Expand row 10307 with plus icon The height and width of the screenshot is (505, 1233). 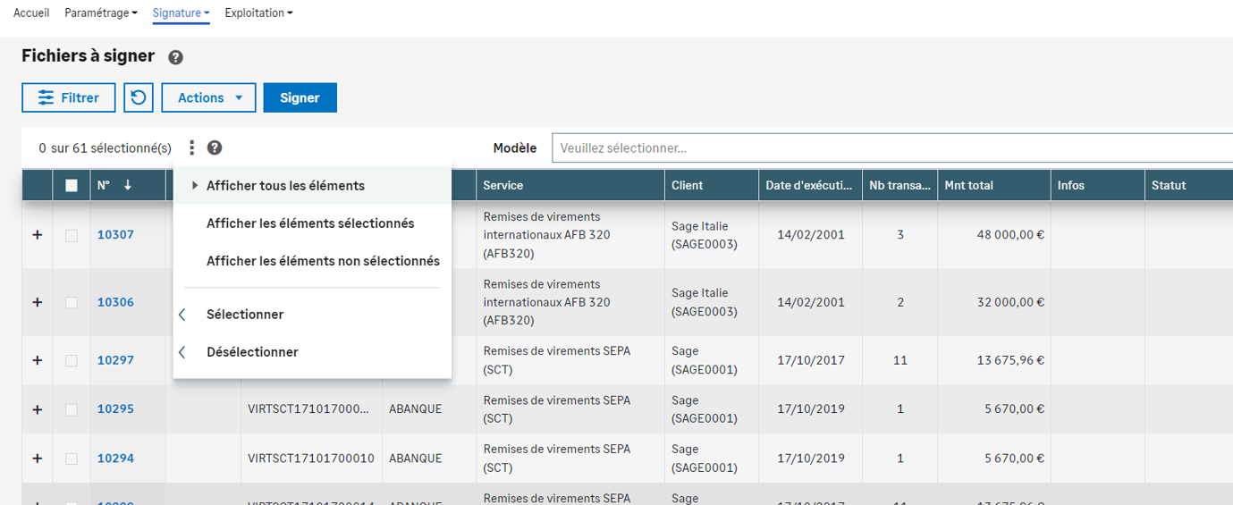tap(38, 235)
